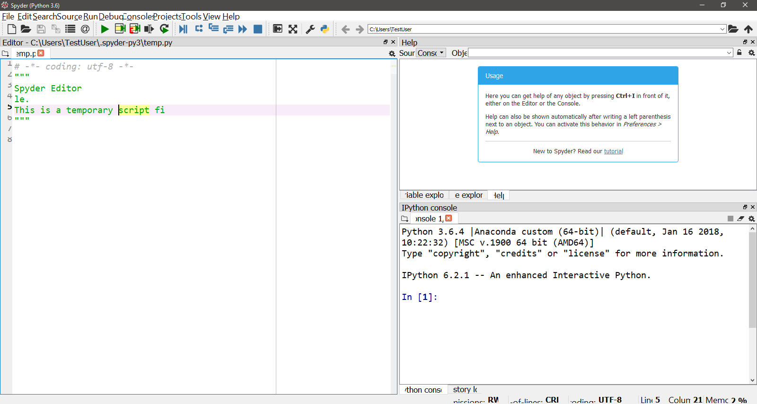
Task: Browse console tabs button
Action: tap(405, 219)
